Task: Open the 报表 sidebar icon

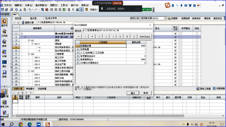Action: tap(4, 74)
